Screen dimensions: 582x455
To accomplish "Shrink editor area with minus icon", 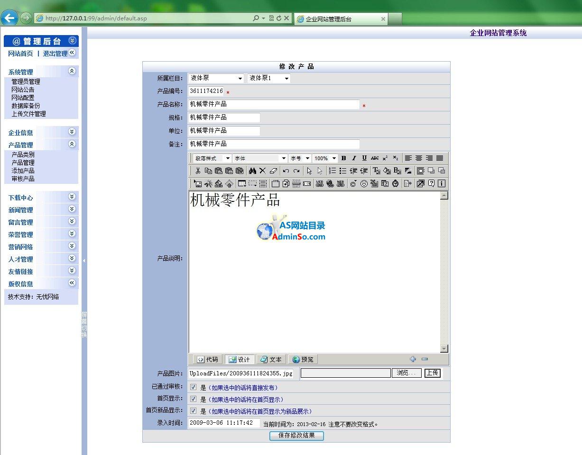I will coord(425,359).
